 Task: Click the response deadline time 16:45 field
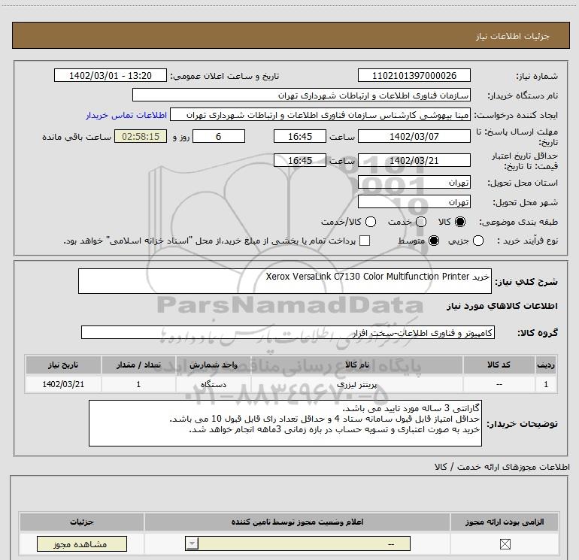[x=300, y=136]
